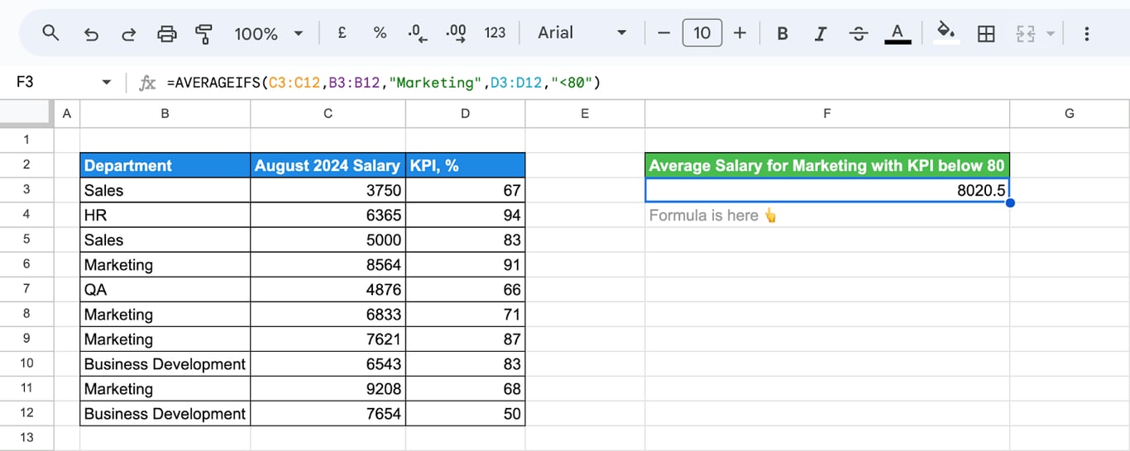Expand the merge cells type arrow
Screen dimensions: 1130x451
(1051, 34)
